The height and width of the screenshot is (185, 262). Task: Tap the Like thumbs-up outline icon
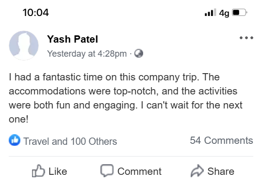pos(38,170)
